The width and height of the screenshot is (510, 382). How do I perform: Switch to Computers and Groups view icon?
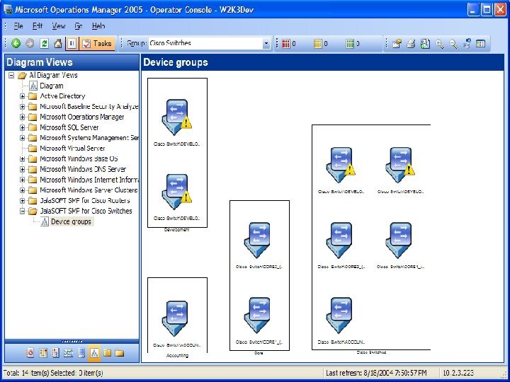coord(81,353)
